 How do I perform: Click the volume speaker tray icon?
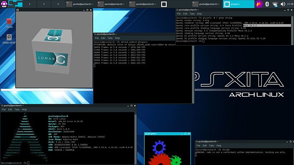pyautogui.click(x=283, y=4)
